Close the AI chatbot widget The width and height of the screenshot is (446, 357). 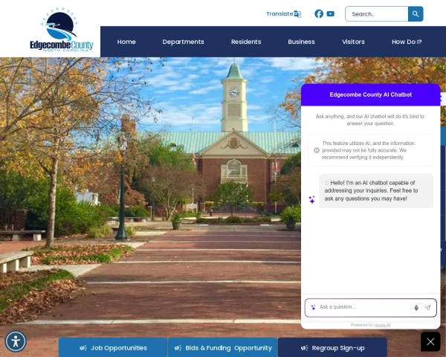pos(430,341)
